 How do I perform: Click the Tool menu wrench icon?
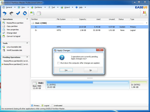(x=49, y=7)
